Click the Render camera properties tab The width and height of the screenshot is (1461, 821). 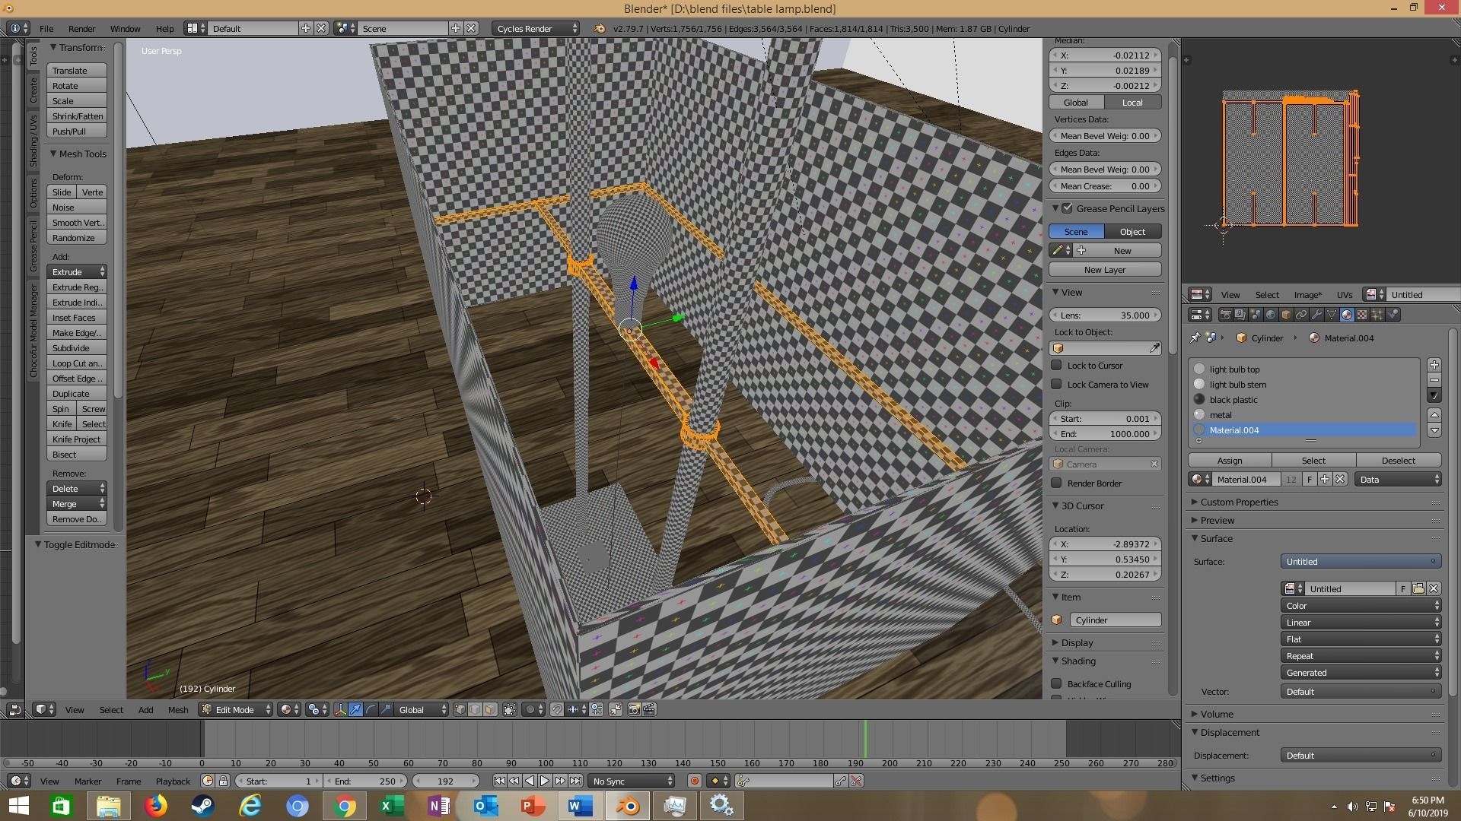[x=1225, y=315]
